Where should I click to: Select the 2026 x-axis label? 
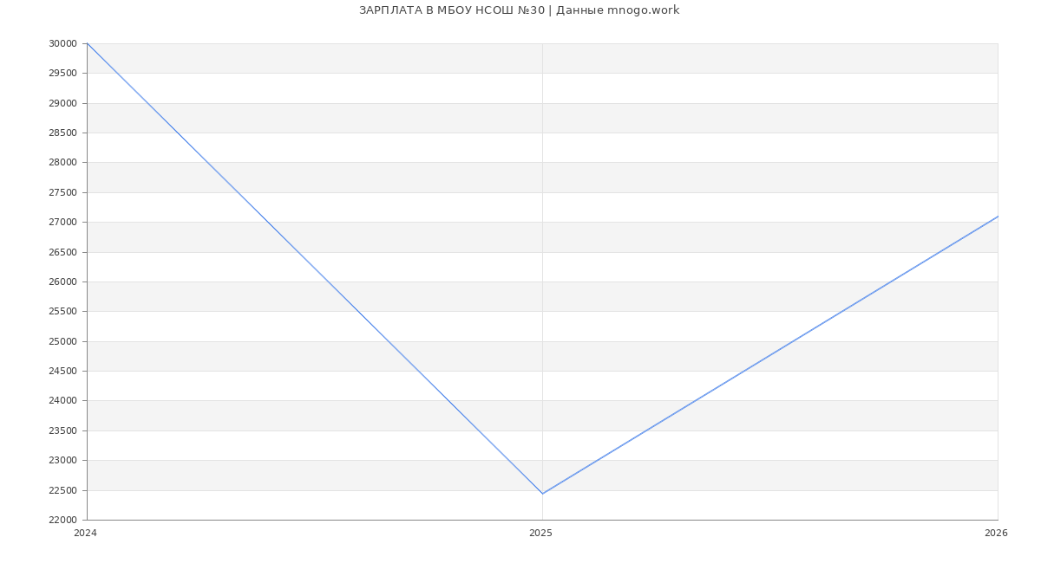[x=995, y=533]
